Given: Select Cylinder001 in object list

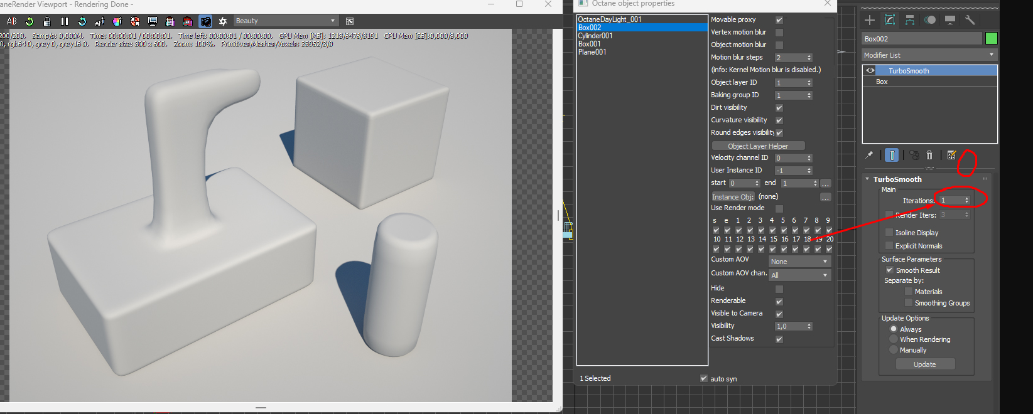Looking at the screenshot, I should pyautogui.click(x=595, y=36).
